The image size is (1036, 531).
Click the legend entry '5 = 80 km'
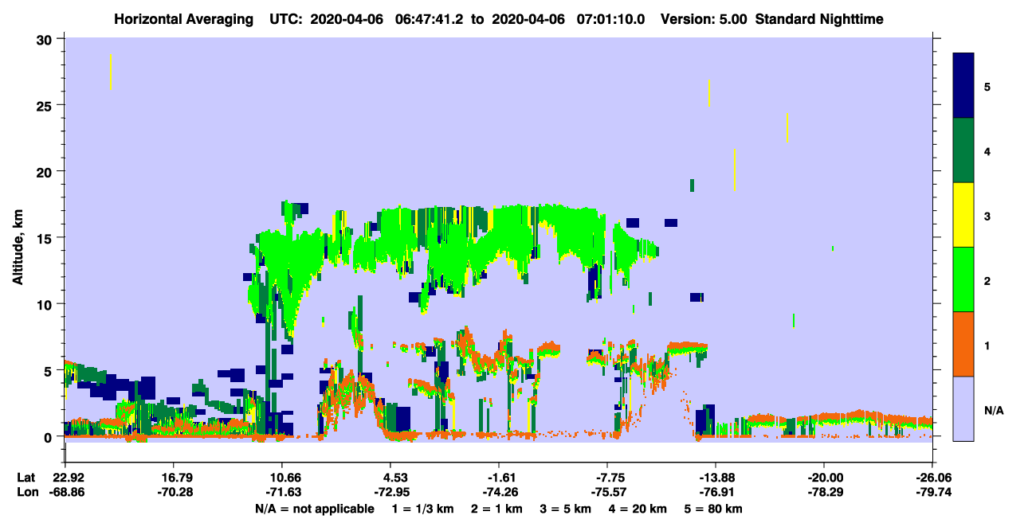(713, 509)
